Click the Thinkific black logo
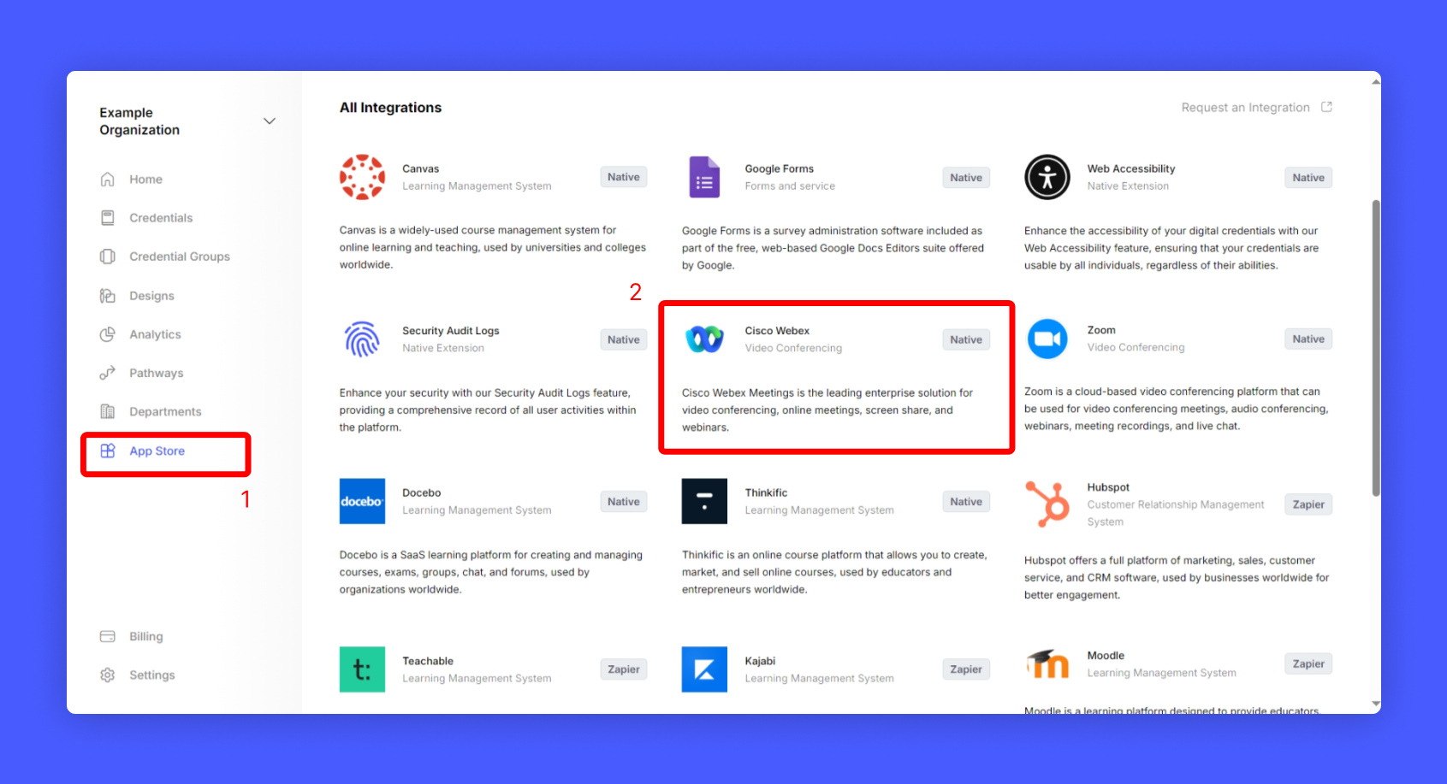 [704, 501]
